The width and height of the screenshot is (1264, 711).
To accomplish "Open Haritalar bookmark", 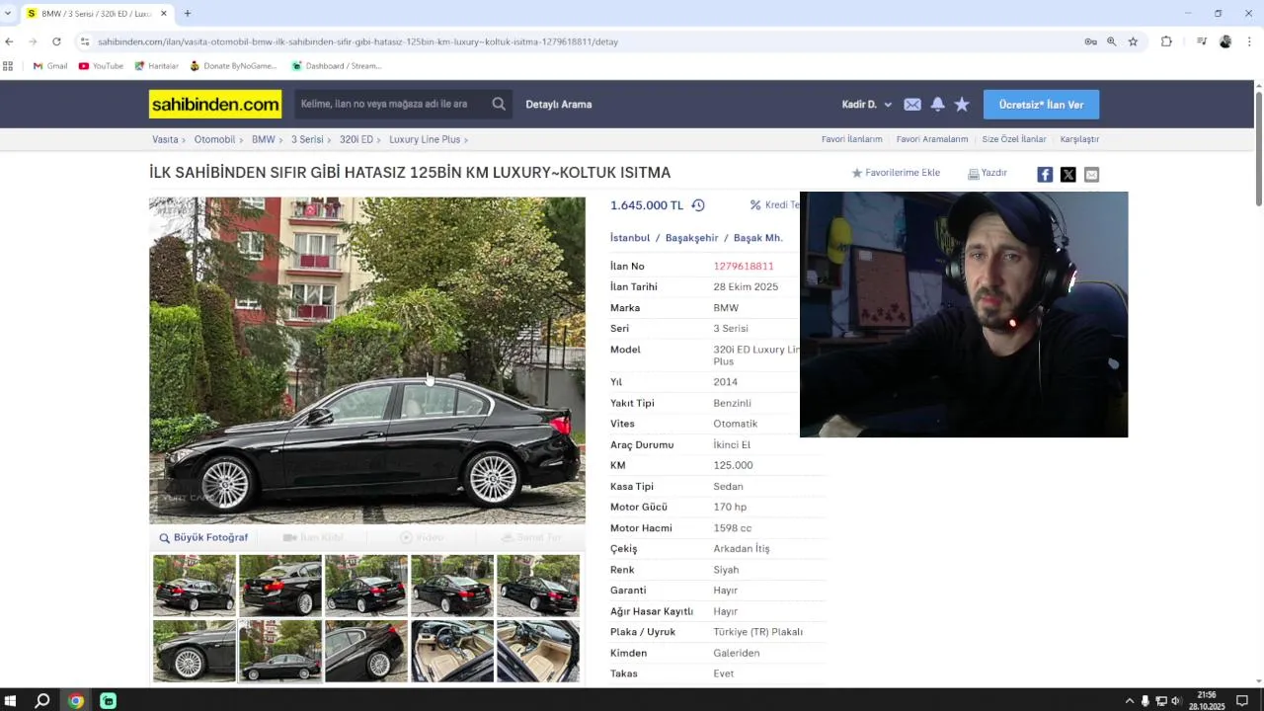I will coord(156,66).
